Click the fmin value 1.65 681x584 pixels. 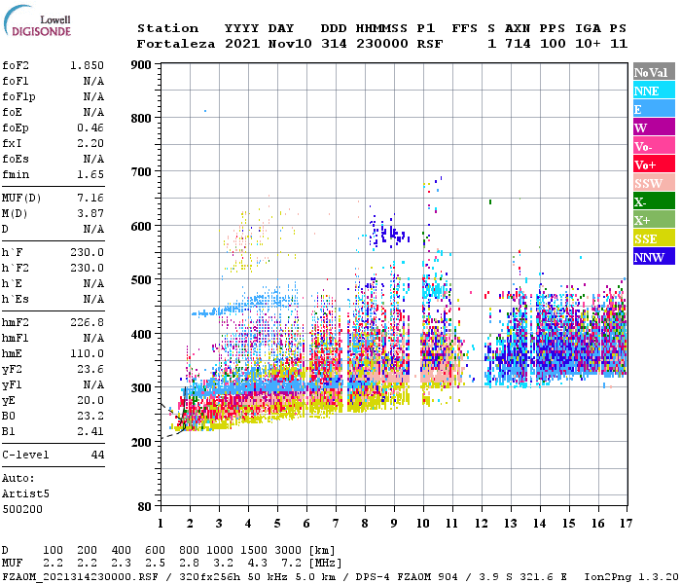point(90,174)
